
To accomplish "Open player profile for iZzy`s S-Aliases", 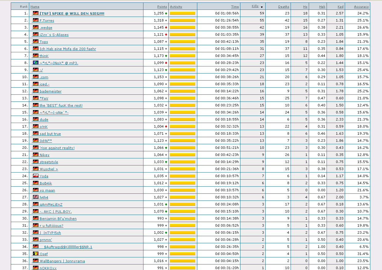I will 54,35.
